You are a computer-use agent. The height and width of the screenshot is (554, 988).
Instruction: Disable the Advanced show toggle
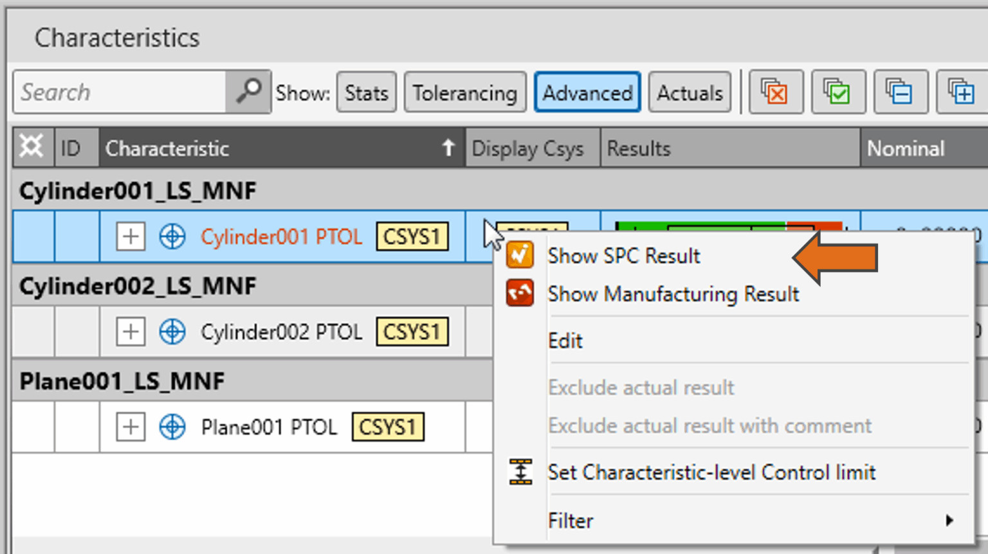click(587, 93)
